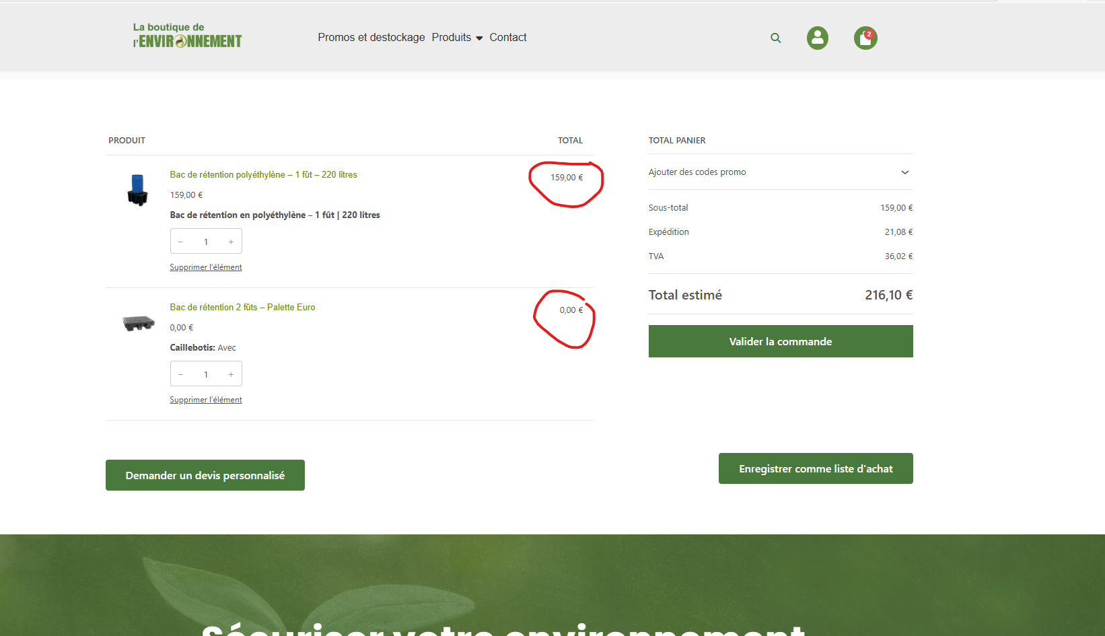Viewport: 1105px width, 636px height.
Task: Increase quantity of 220 litres bac
Action: tap(231, 242)
